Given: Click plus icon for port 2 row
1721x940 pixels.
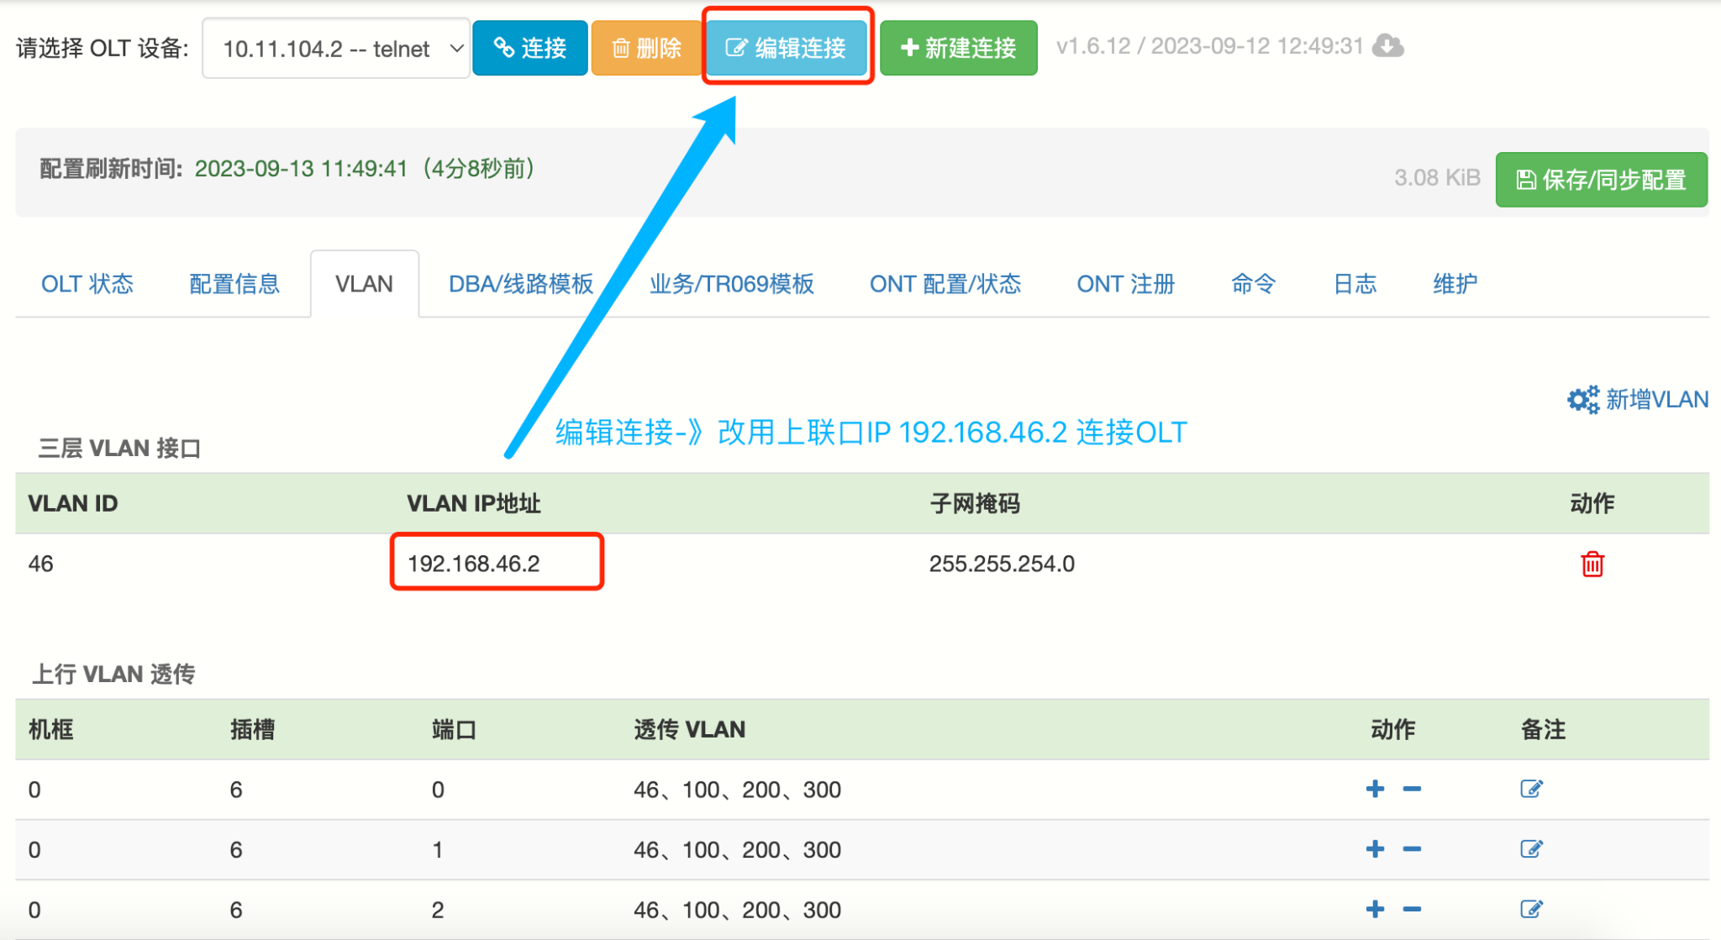Looking at the screenshot, I should 1375,909.
